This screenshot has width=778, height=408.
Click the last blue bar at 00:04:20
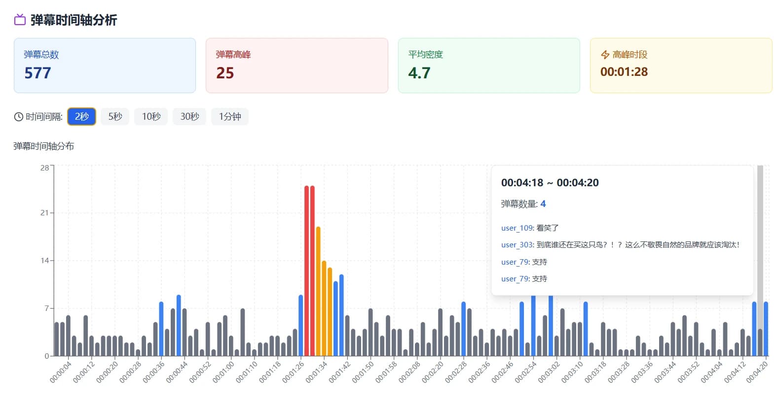[766, 329]
